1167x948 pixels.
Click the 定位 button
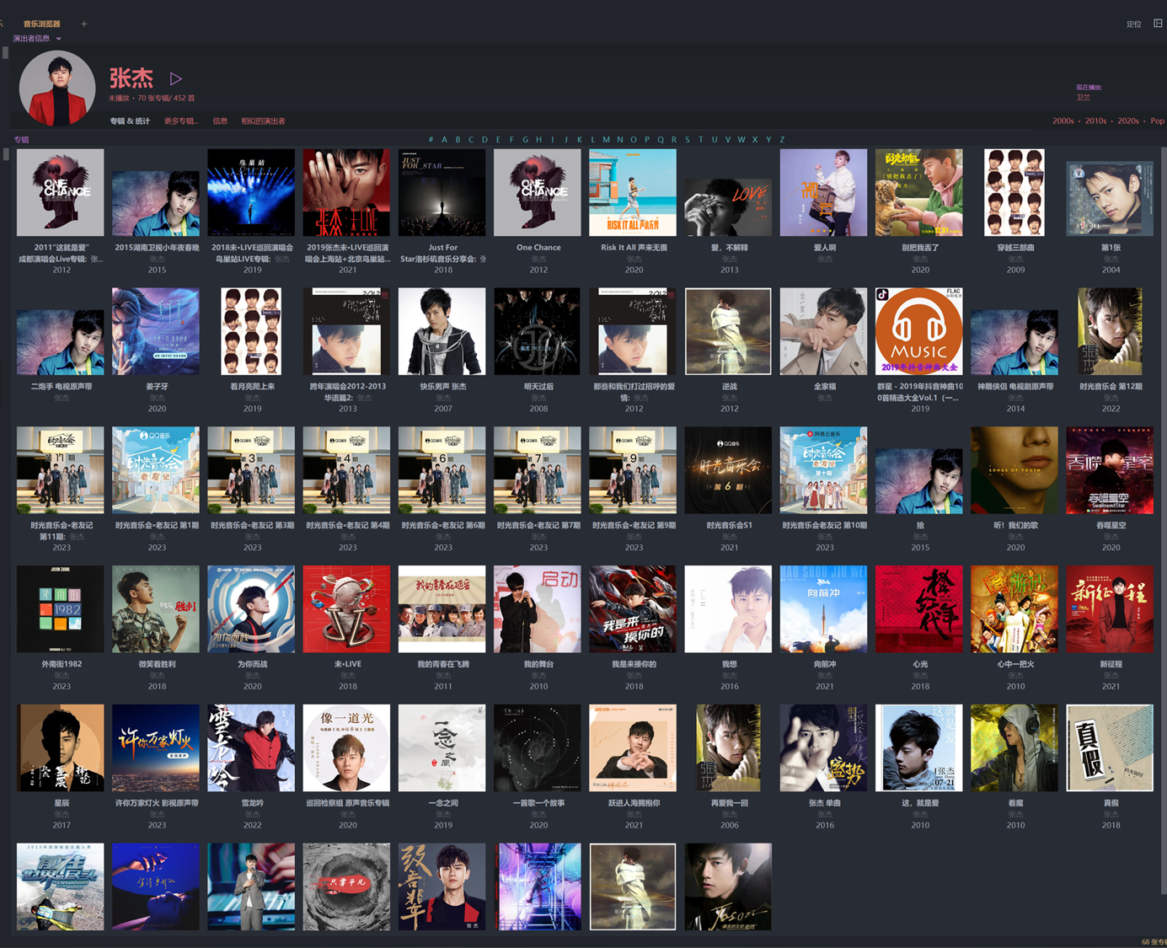click(x=1134, y=24)
